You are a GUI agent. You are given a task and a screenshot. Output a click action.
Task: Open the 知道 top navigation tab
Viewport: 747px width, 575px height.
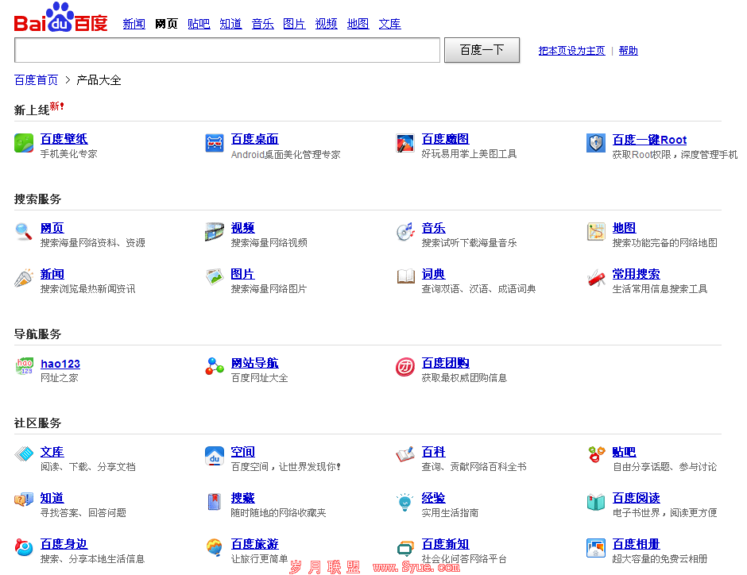230,24
